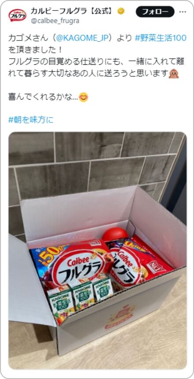194x379 pixels.
Task: Click the red ball inside the box
Action: tap(115, 235)
